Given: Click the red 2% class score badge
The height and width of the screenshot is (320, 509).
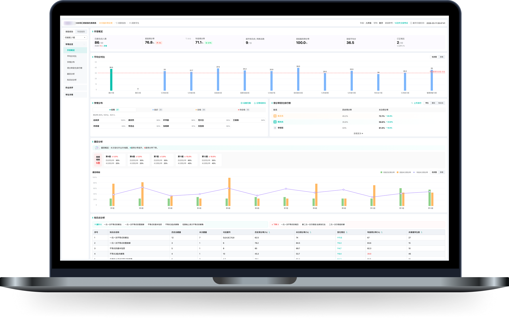Looking at the screenshot, I should pyautogui.click(x=159, y=43).
